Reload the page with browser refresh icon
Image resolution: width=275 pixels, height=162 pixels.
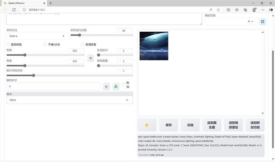coord(14,10)
